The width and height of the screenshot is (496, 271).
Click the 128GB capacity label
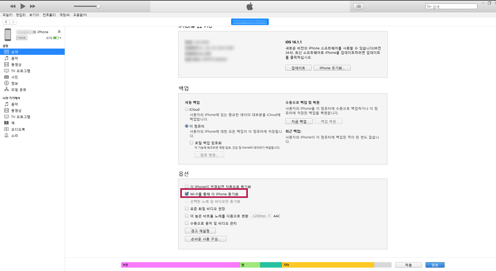pos(21,38)
